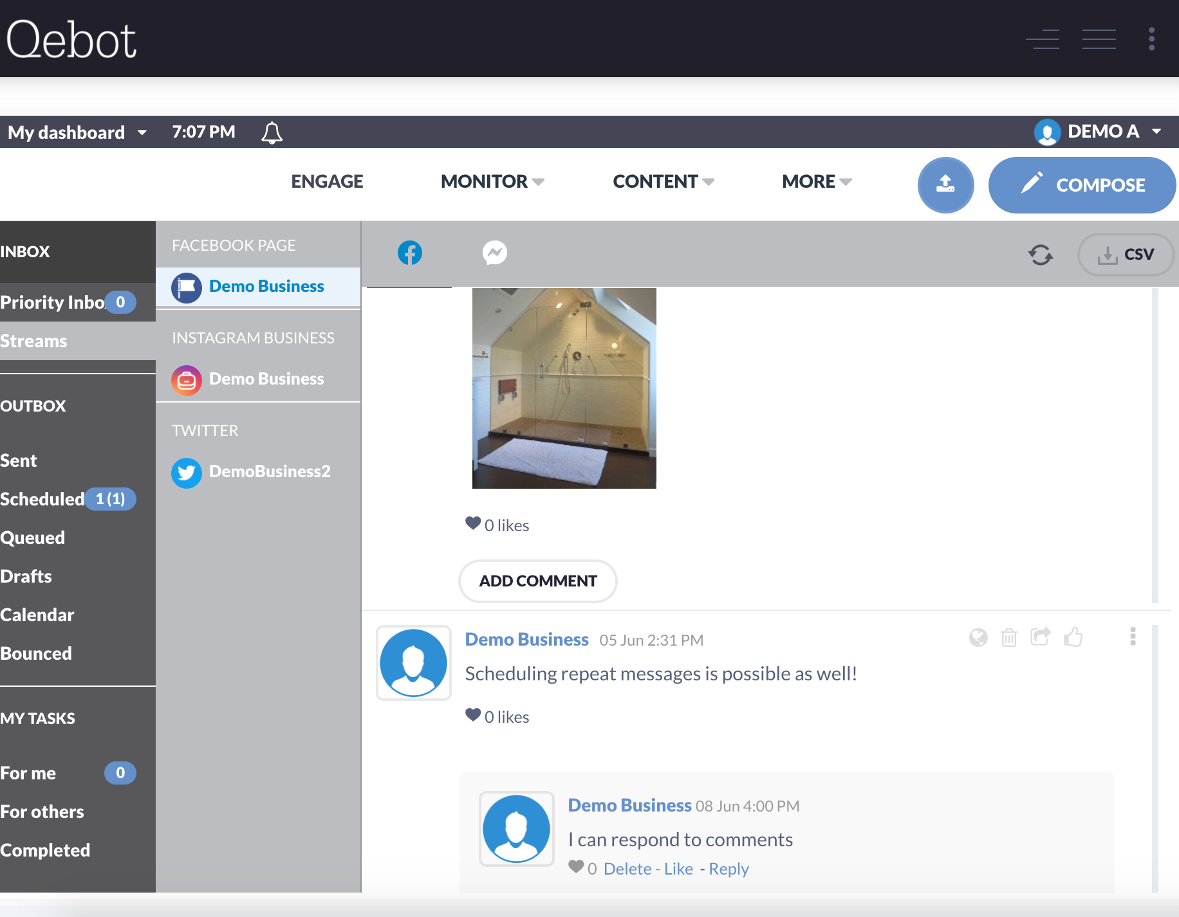The height and width of the screenshot is (917, 1179).
Task: Open the DEMO A user avatar
Action: 1047,132
